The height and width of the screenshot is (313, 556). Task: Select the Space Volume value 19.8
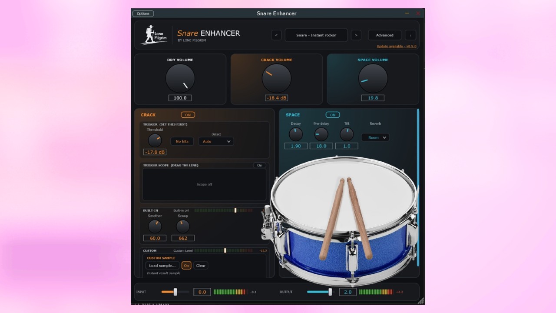coord(373,98)
